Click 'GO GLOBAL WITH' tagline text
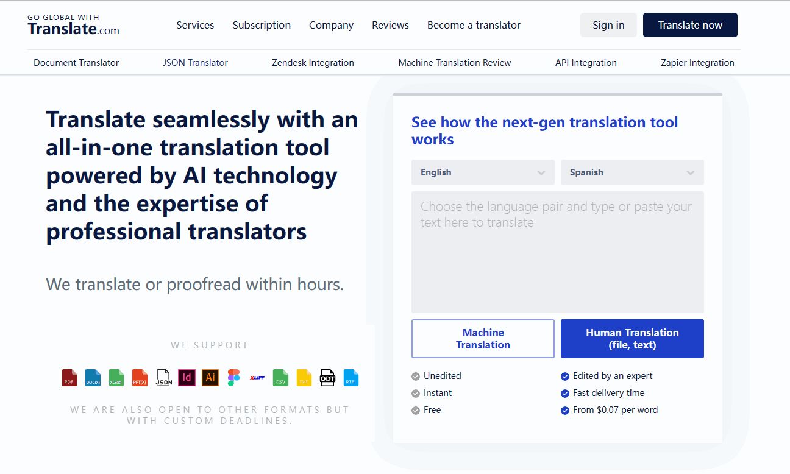This screenshot has height=474, width=790. [x=63, y=17]
